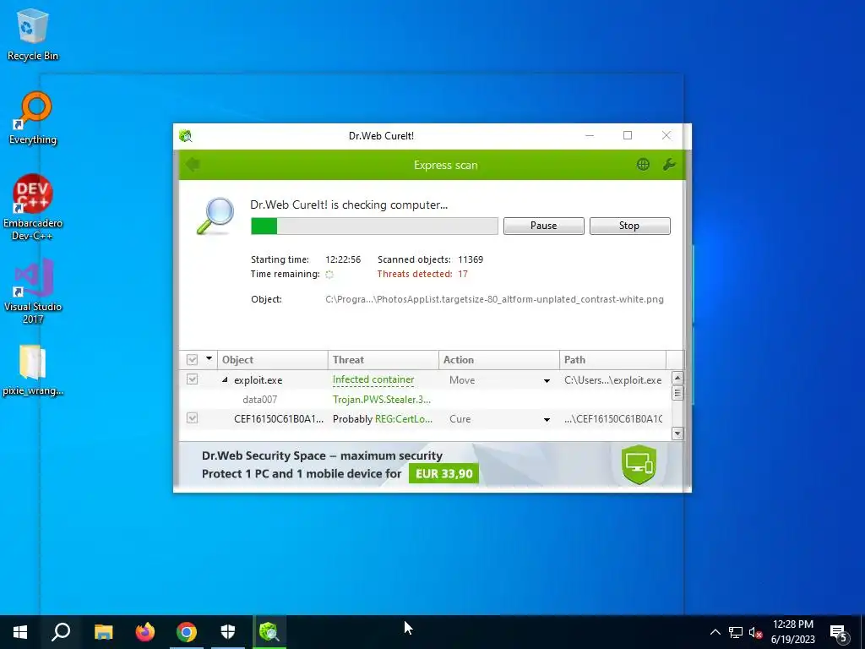Select the Everything desktop shortcut
Viewport: 865px width, 649px height.
coord(33,119)
